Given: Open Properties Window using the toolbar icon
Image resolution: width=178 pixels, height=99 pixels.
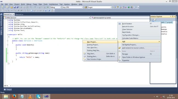Looking at the screenshot, I should 117,7.
